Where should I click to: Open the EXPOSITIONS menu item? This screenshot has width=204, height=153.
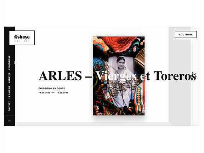coord(9,63)
